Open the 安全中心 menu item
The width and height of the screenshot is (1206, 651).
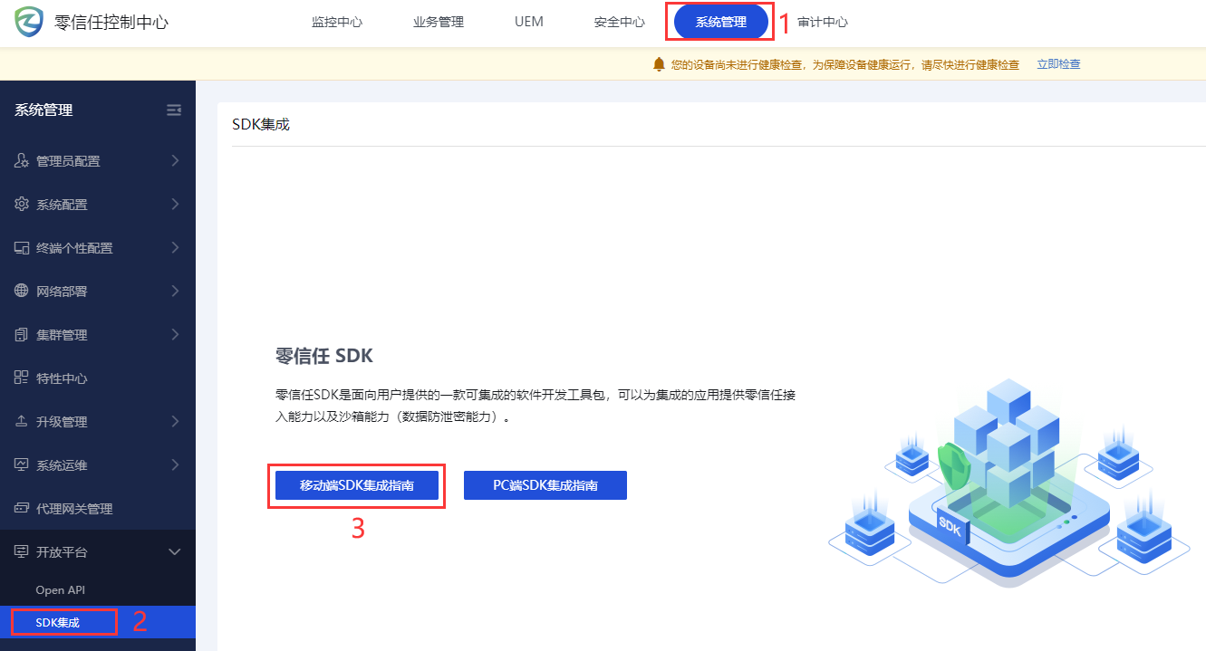click(x=619, y=21)
